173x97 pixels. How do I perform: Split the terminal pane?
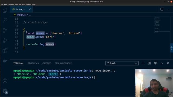pyautogui.click(x=149, y=63)
